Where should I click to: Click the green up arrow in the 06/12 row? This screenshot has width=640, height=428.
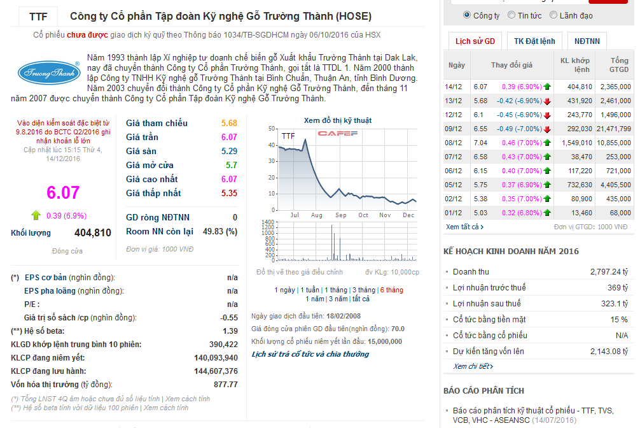pos(547,171)
